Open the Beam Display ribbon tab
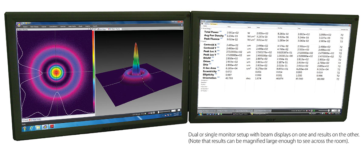Image resolution: width=364 pixels, height=151 pixels. tap(34, 26)
